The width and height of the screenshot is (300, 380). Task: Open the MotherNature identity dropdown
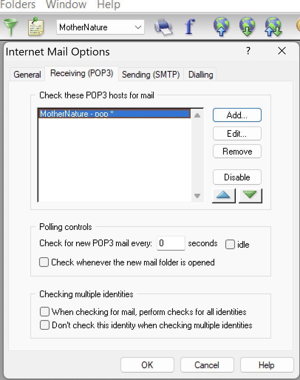click(x=138, y=27)
